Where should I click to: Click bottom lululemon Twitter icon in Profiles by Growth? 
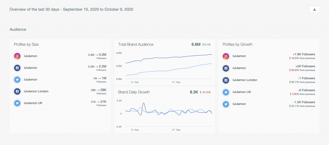226,104
